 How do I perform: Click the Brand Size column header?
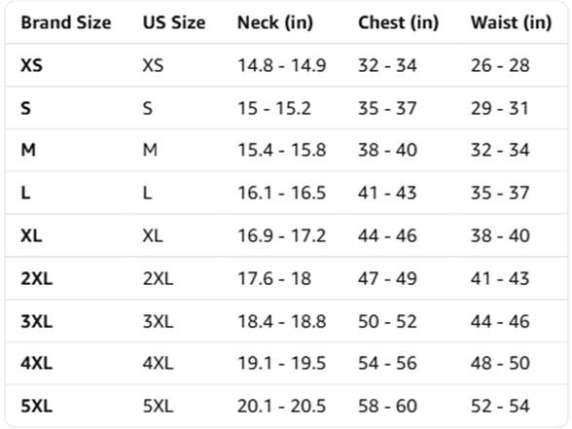pyautogui.click(x=66, y=22)
